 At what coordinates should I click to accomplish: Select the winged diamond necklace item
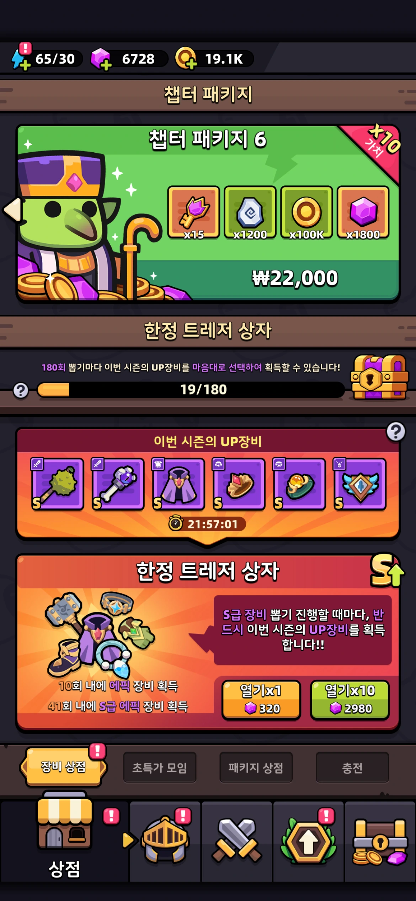point(360,484)
